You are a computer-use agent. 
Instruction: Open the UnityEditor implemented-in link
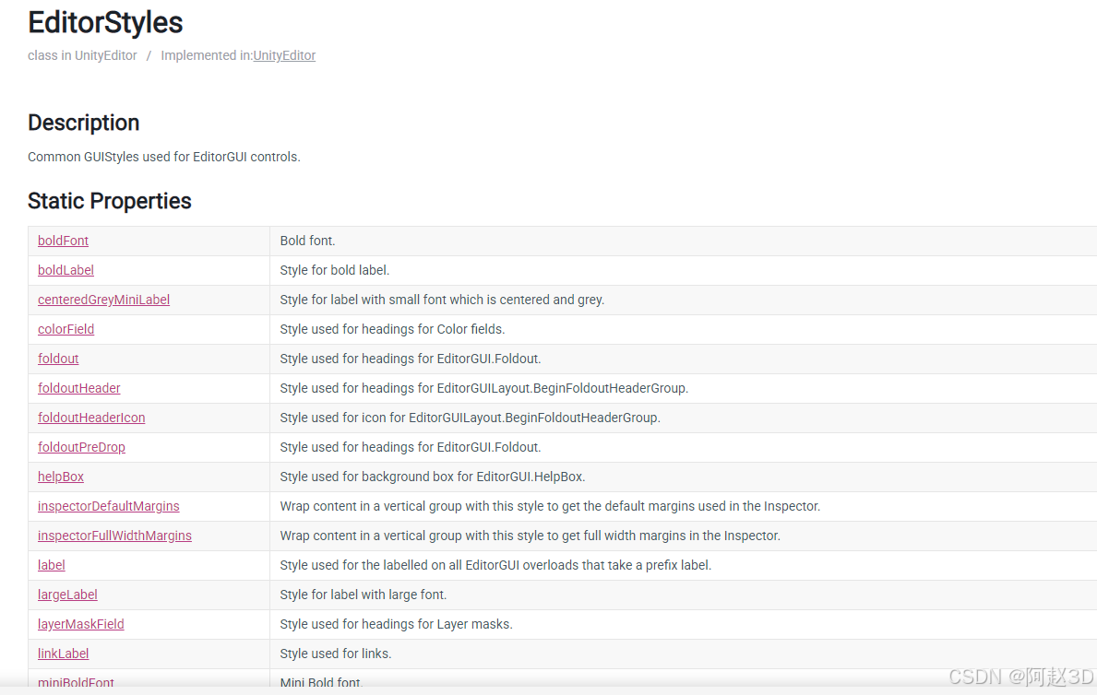(284, 55)
